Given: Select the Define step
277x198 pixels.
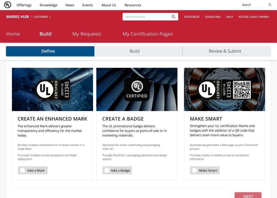Looking at the screenshot, I should point(50,51).
